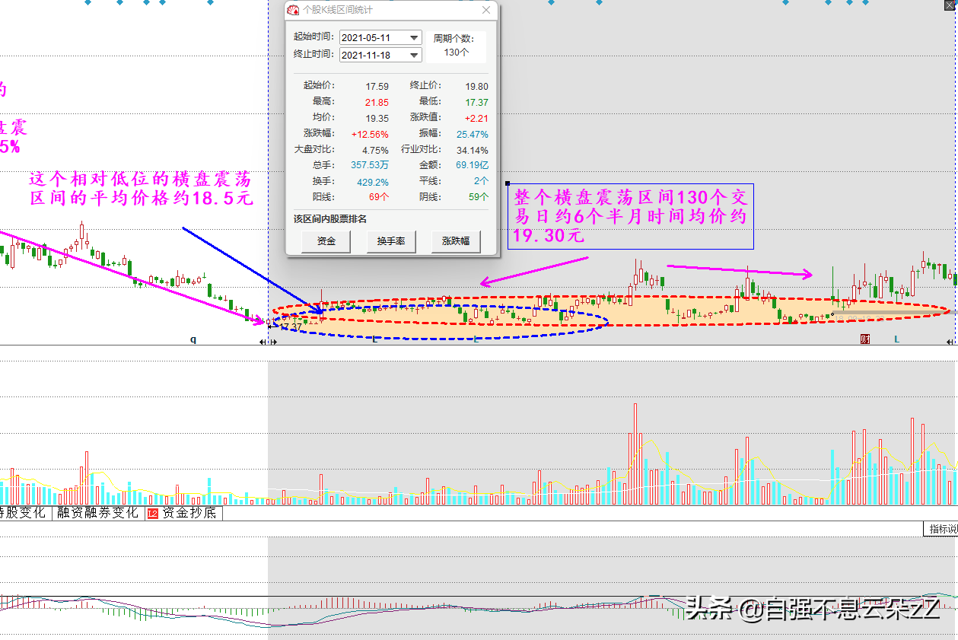Click the 财 marker on the chart timeline

[x=865, y=339]
